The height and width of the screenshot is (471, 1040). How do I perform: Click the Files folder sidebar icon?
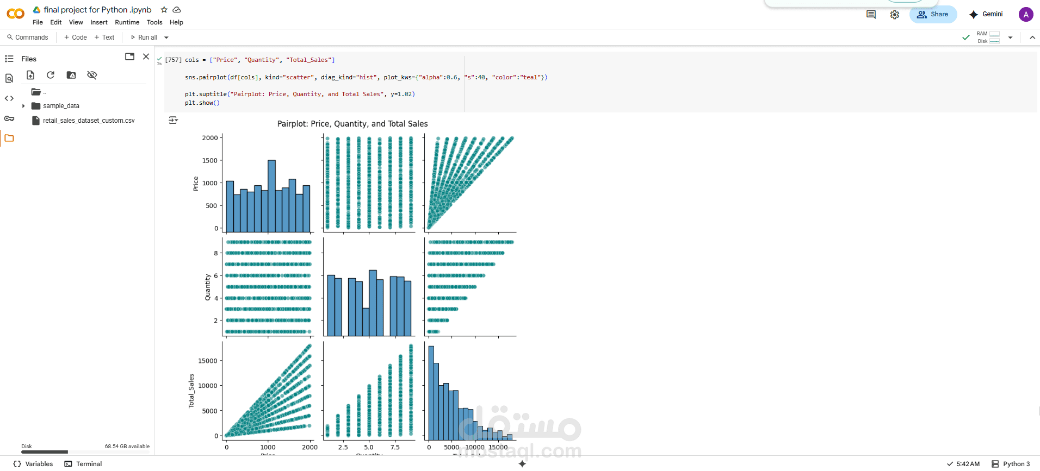click(9, 138)
